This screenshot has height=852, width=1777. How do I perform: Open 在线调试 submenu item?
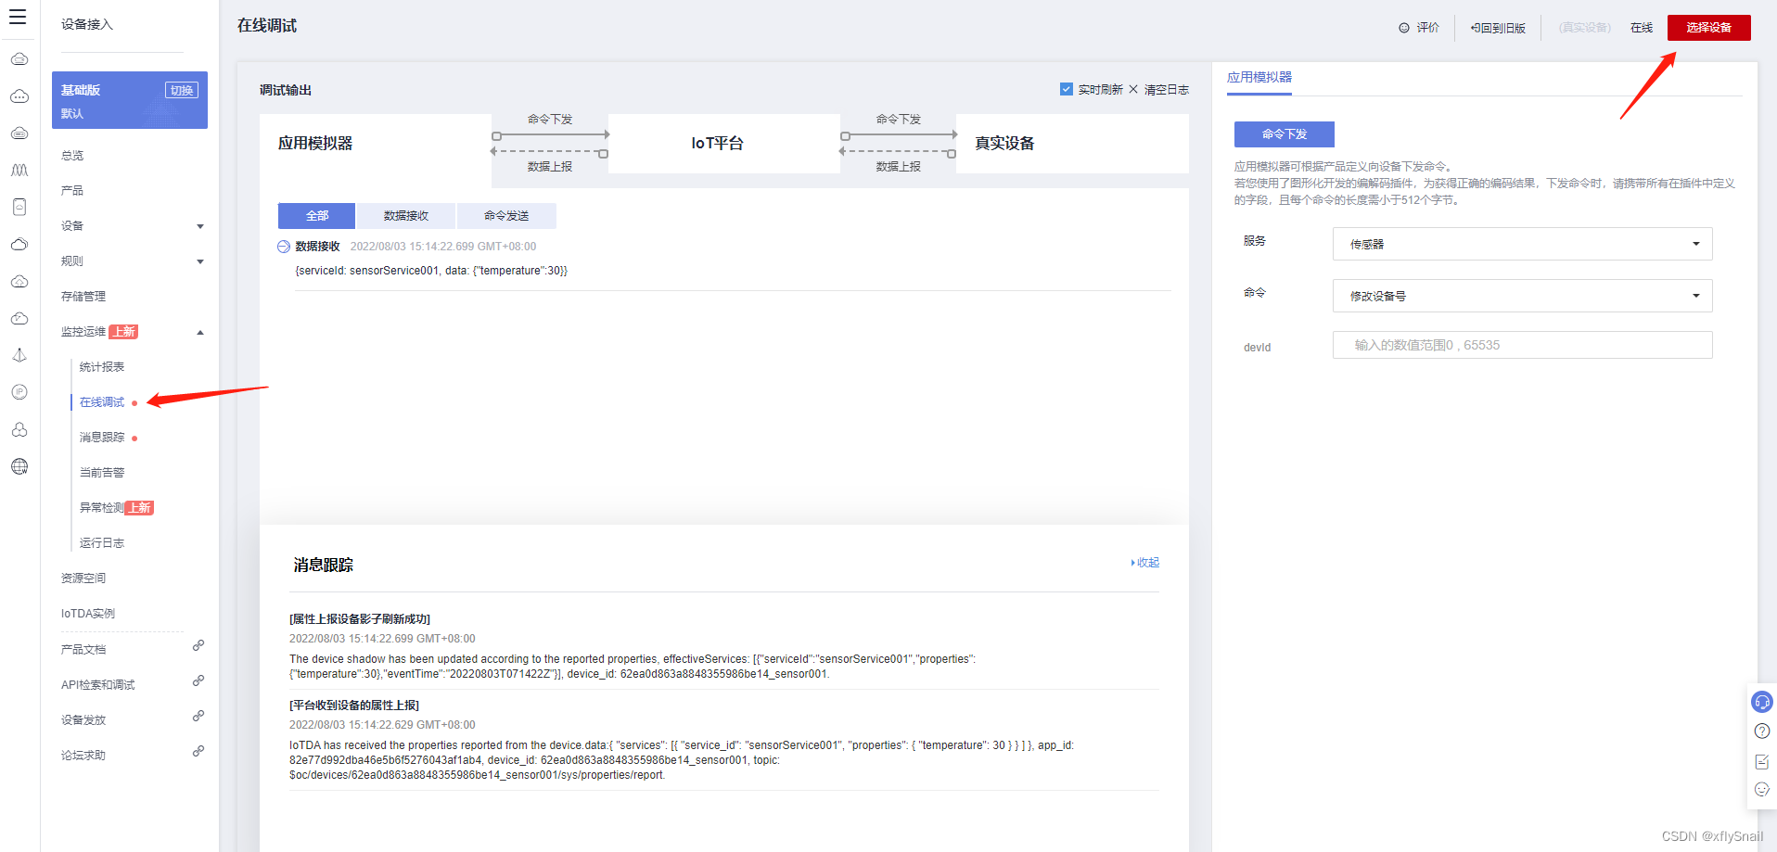click(102, 402)
